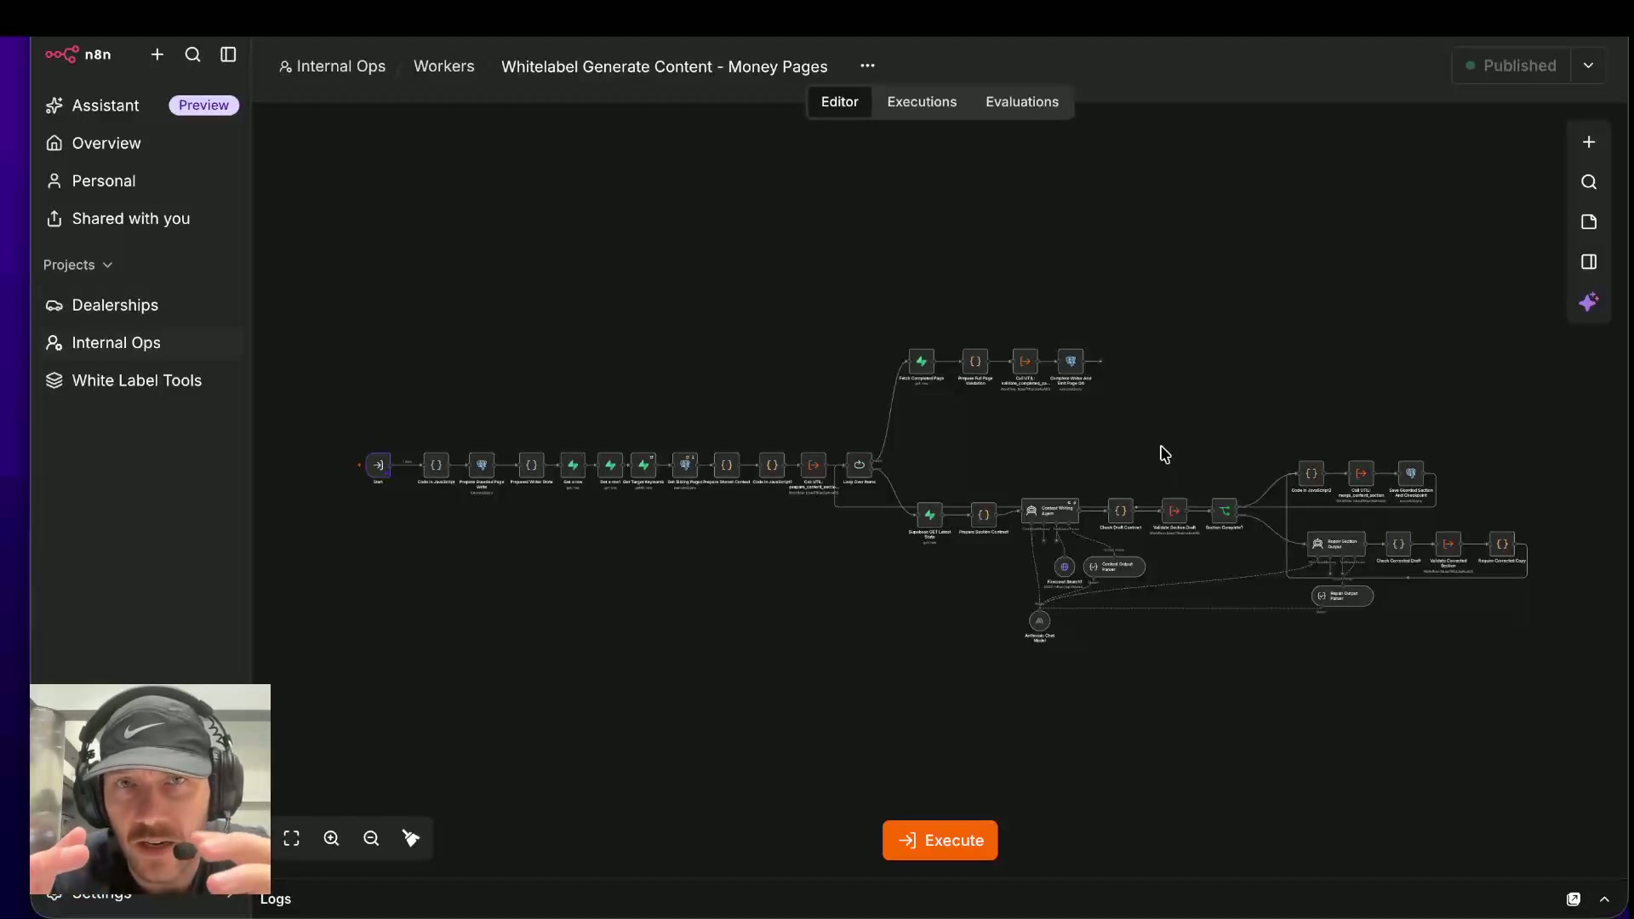The height and width of the screenshot is (919, 1634).
Task: Click the Published status button
Action: click(1511, 66)
